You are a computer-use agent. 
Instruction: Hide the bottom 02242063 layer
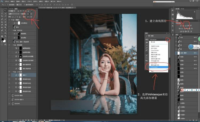click(9, 104)
